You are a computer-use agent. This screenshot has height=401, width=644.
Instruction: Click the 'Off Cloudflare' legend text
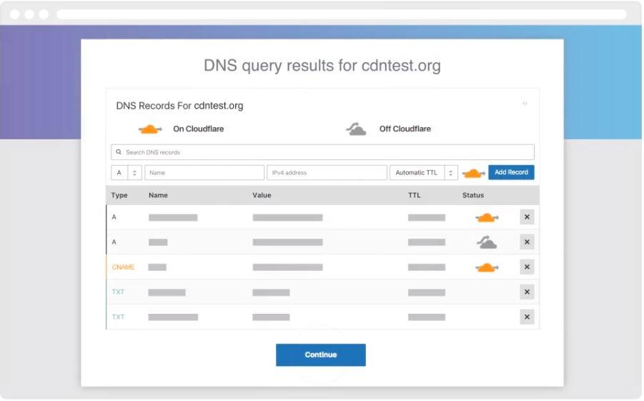pos(405,129)
